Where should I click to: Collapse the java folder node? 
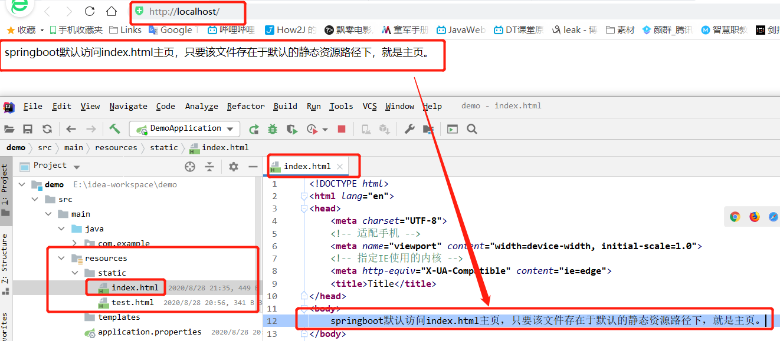tap(61, 229)
